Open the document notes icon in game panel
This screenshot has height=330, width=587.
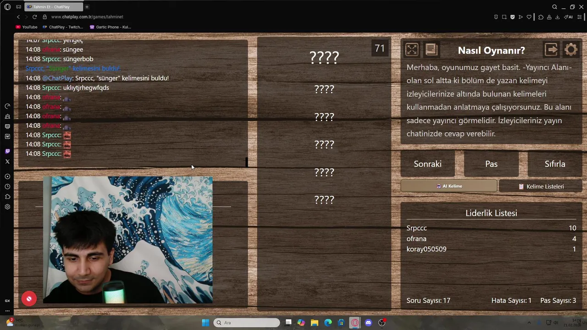point(432,49)
